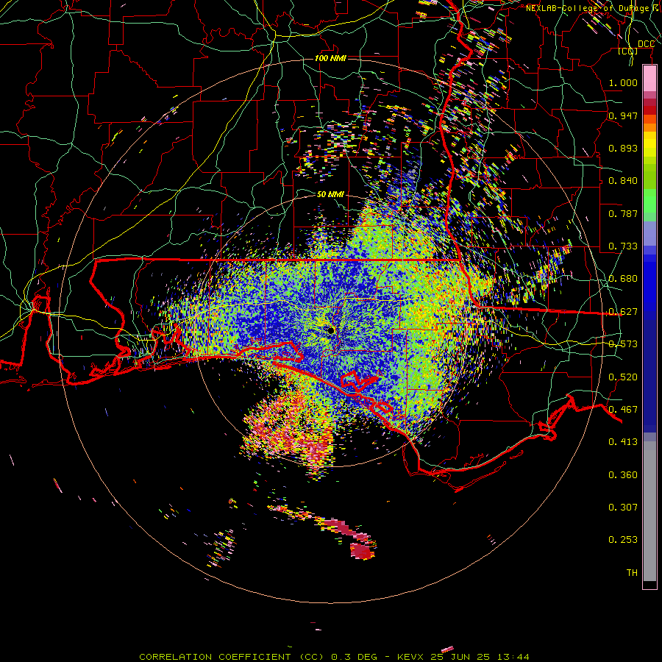662x662 pixels.
Task: Click the CORRELATION COEFFICIENT caption text
Action: click(x=215, y=657)
